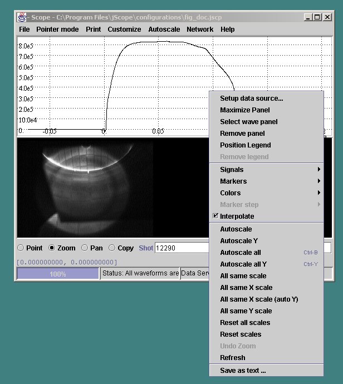The width and height of the screenshot is (343, 384).
Task: Select the Pan pointer mode radio button
Action: point(85,248)
